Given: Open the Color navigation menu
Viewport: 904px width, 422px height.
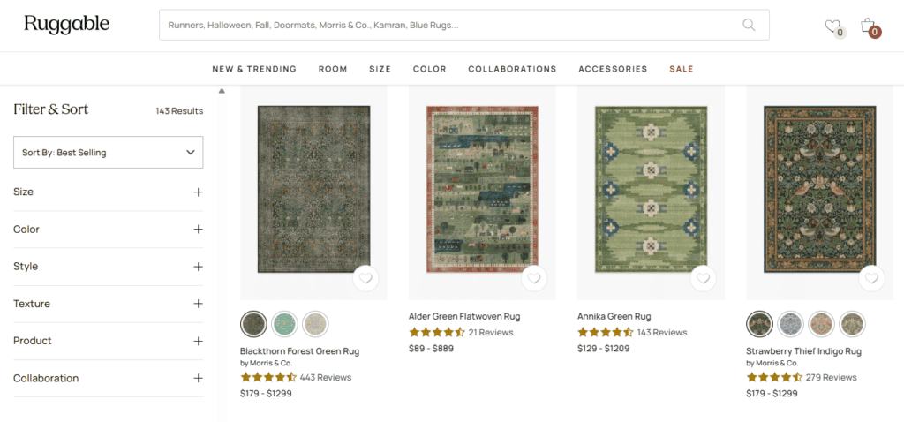Looking at the screenshot, I should click(x=430, y=69).
